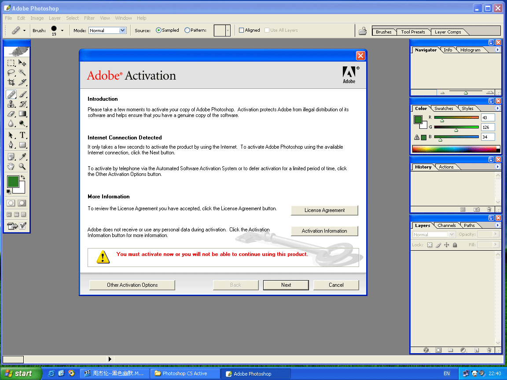This screenshot has width=507, height=380.
Task: Select the Zoom tool
Action: point(22,166)
